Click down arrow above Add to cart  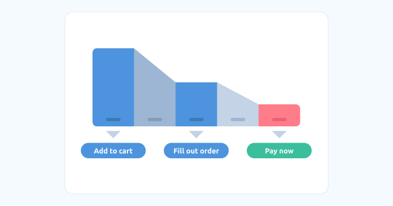[x=113, y=134]
